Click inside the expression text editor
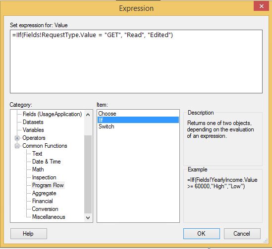This screenshot has height=249, width=272. (136, 62)
